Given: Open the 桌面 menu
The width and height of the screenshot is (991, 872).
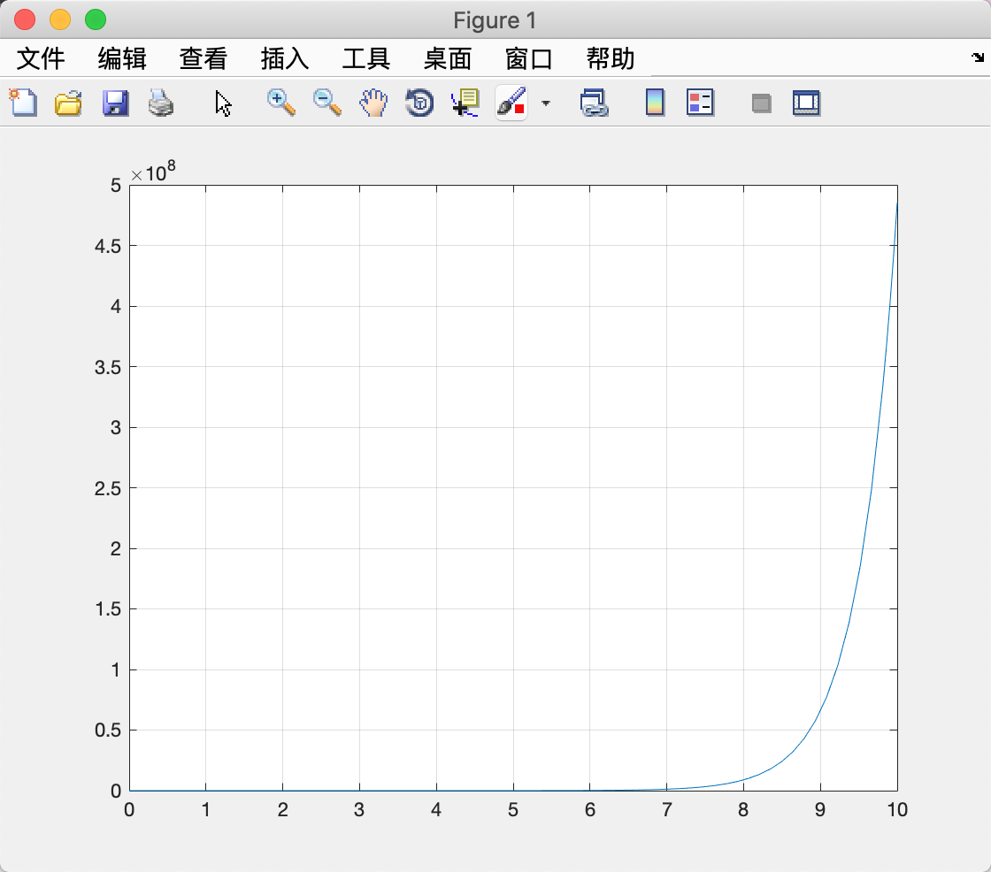Looking at the screenshot, I should click(x=448, y=58).
